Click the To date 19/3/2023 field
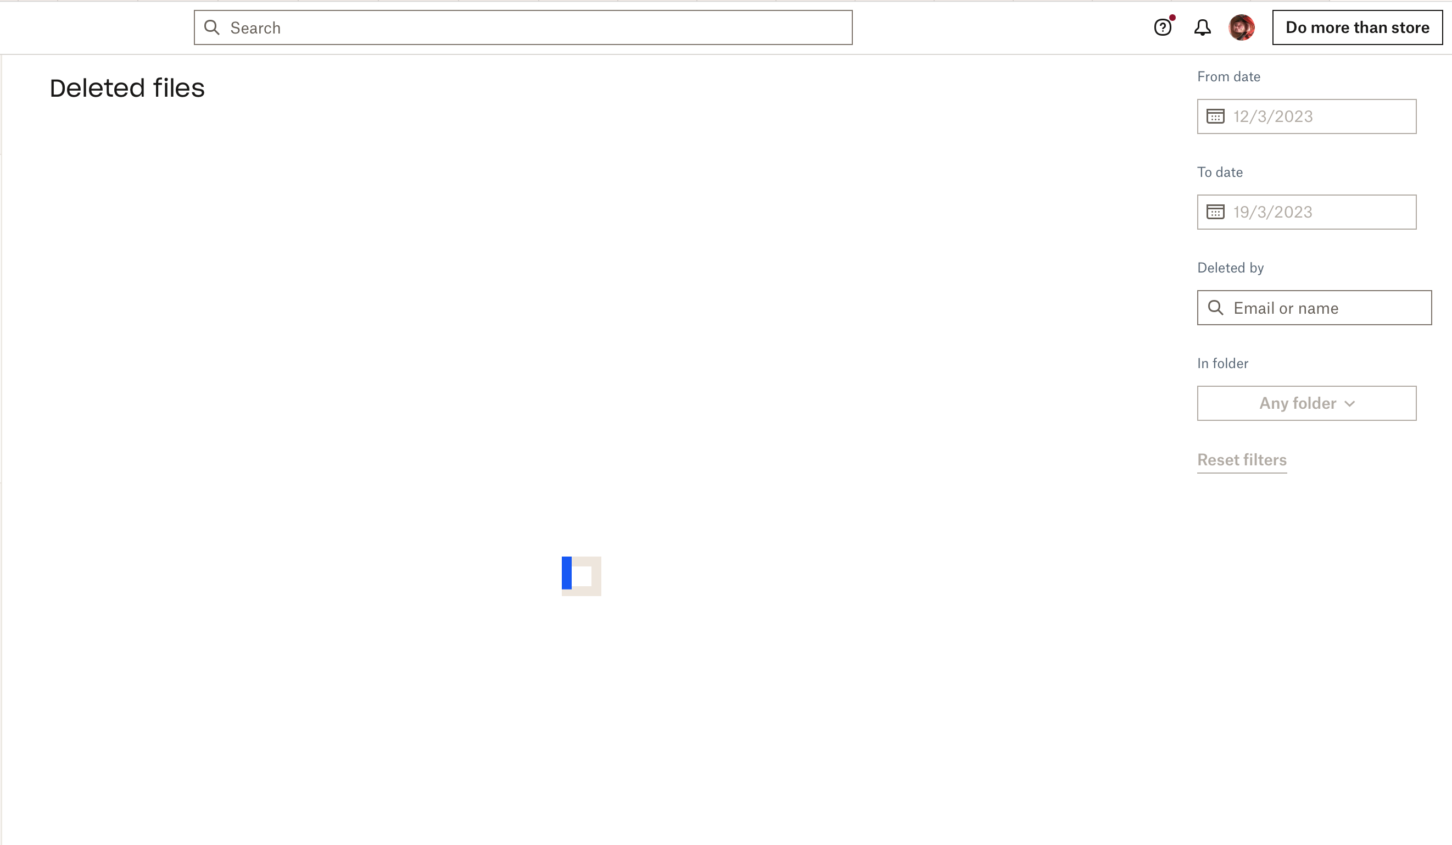This screenshot has width=1452, height=845. [x=1307, y=211]
